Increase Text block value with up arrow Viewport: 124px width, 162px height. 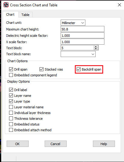(x=96, y=46)
